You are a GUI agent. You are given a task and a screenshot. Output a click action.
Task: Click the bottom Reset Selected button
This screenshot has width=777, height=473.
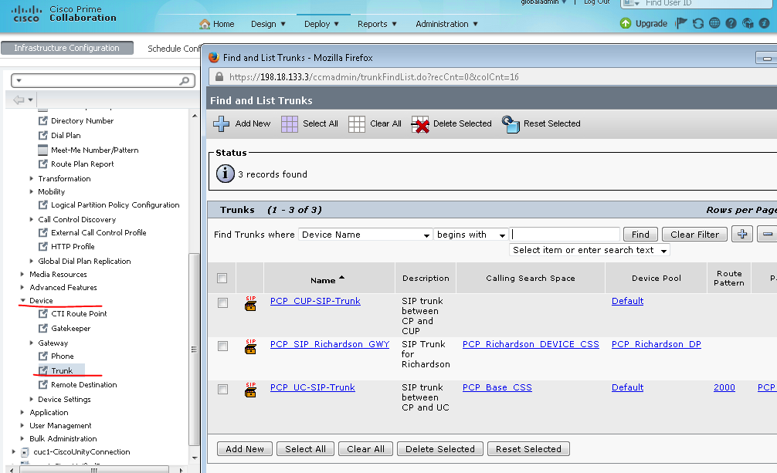528,449
